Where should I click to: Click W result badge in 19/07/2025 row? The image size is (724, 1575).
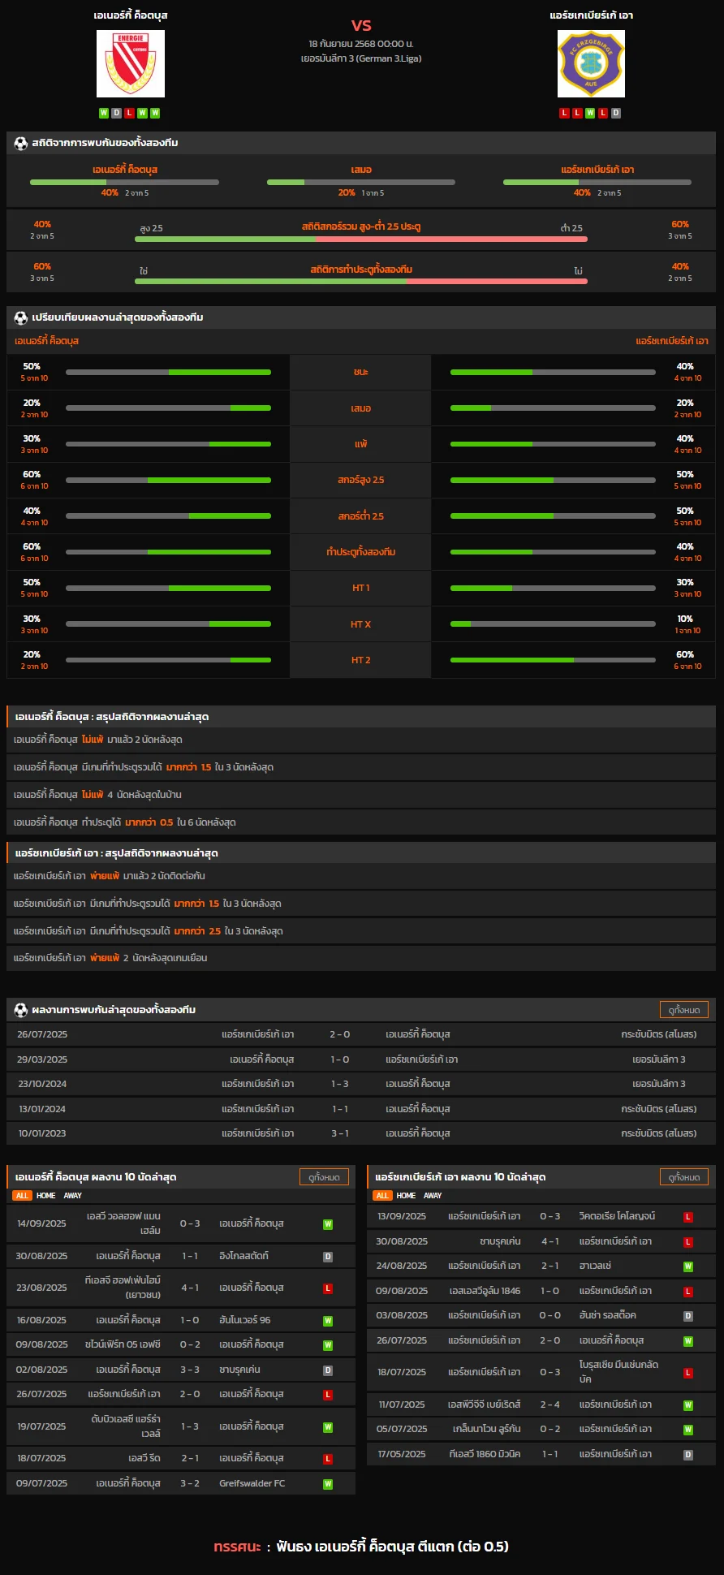pos(328,1427)
